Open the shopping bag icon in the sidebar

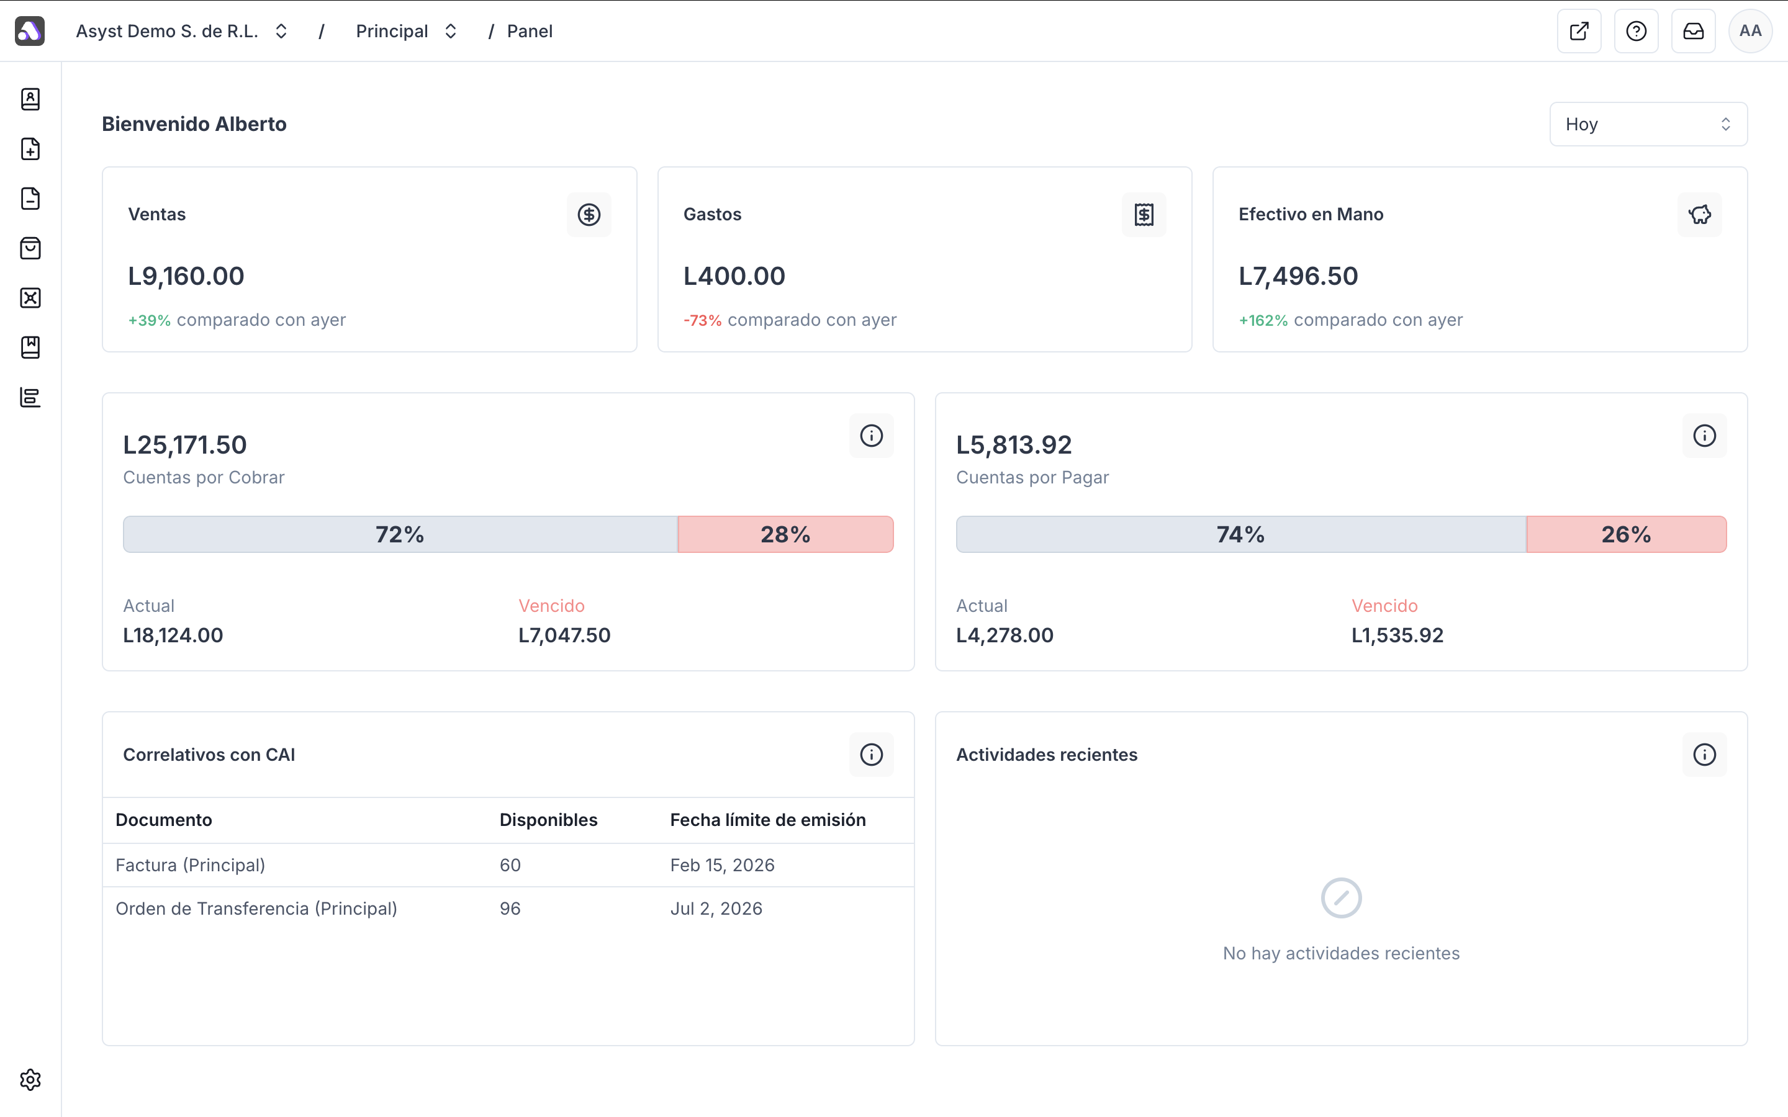pos(30,248)
